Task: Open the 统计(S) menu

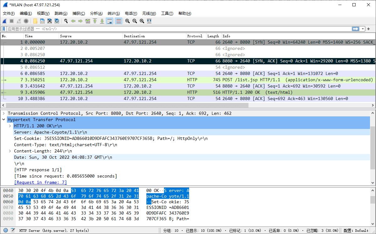Action: click(113, 13)
